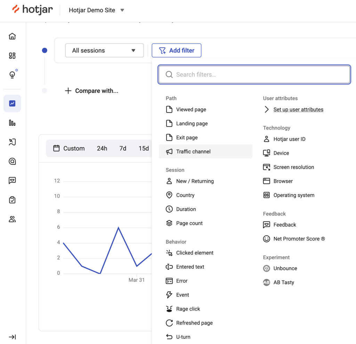Switch to the 7d date range tab

[123, 148]
